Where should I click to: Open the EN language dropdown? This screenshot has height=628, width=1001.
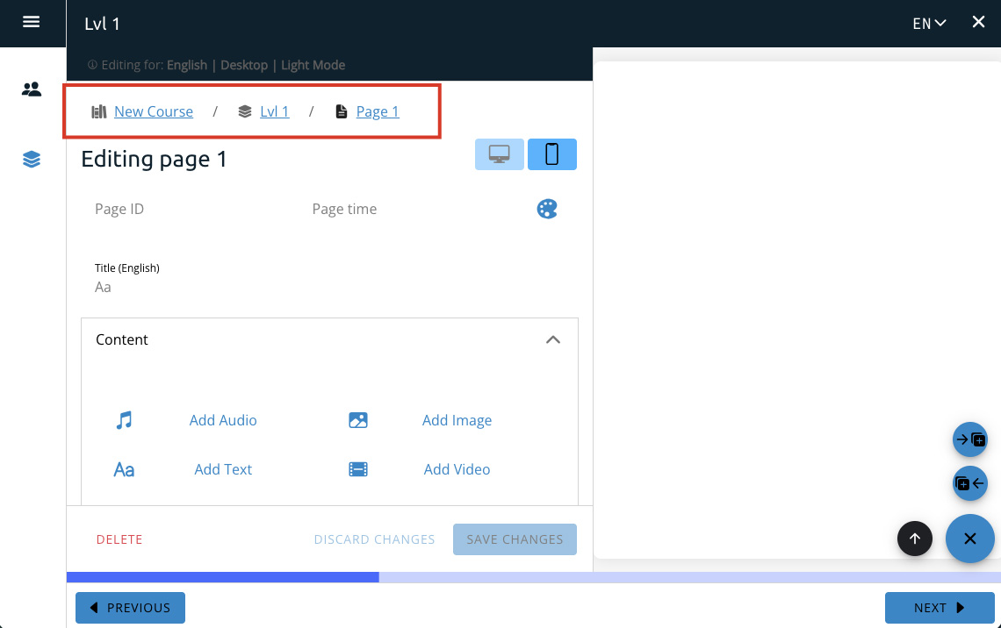[929, 24]
